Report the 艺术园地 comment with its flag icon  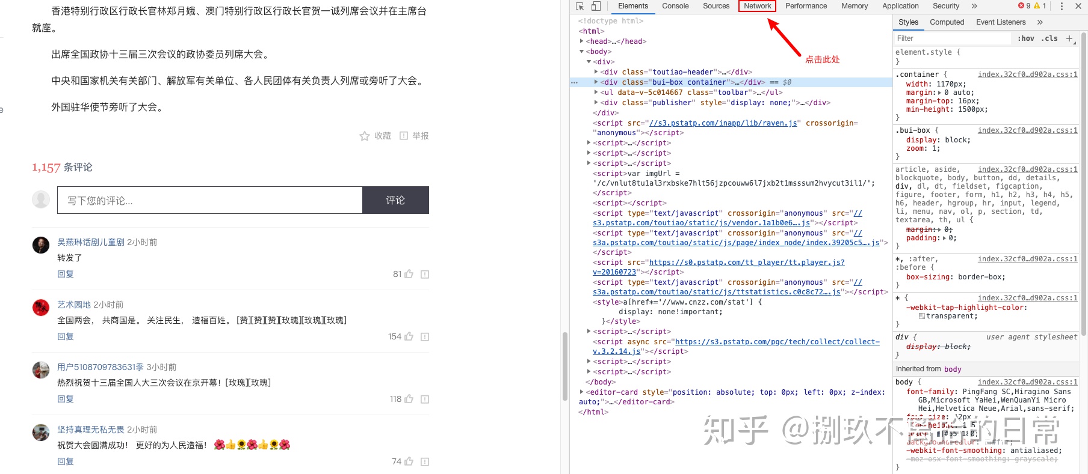pyautogui.click(x=425, y=337)
